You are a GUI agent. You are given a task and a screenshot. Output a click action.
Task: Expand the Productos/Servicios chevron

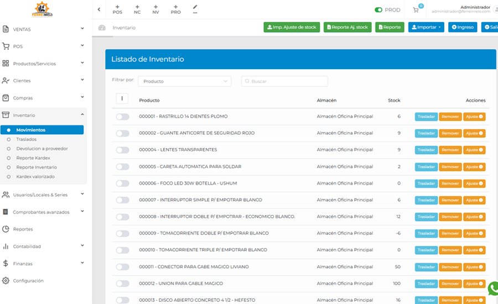point(82,62)
